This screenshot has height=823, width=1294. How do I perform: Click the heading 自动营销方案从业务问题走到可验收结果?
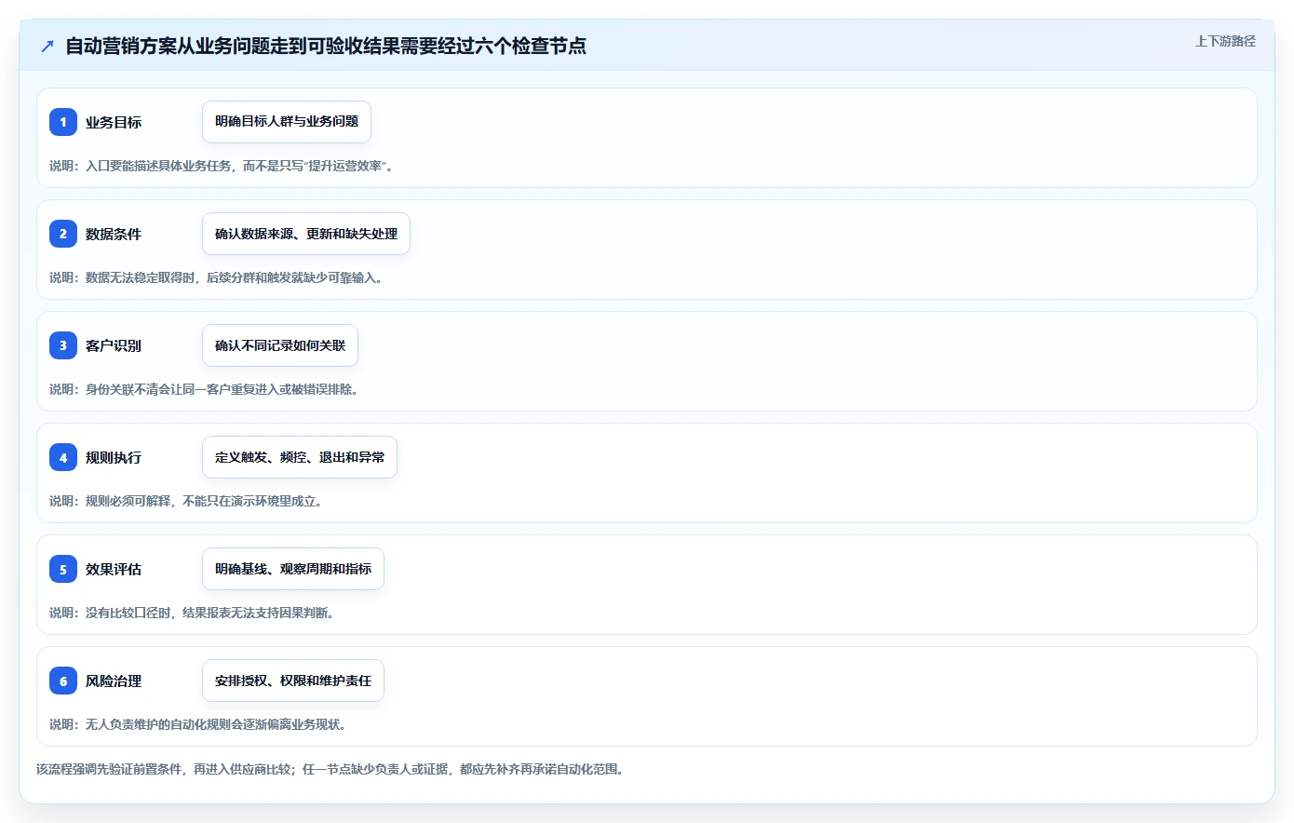(x=326, y=46)
